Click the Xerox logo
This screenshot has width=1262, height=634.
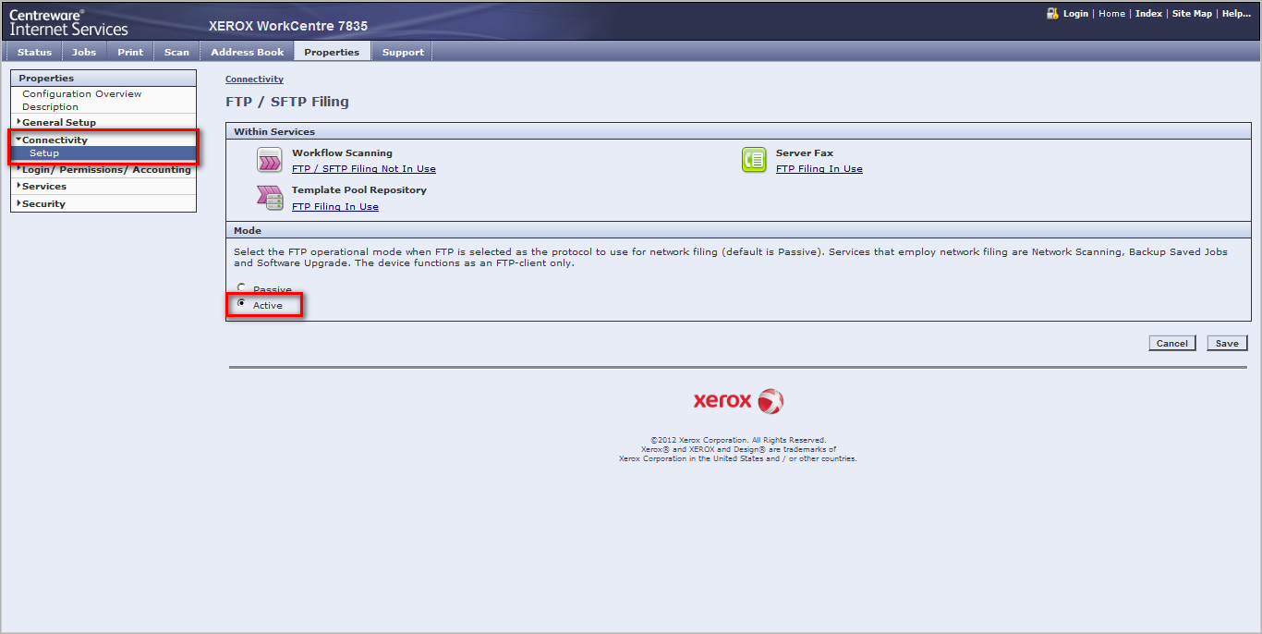click(x=738, y=401)
